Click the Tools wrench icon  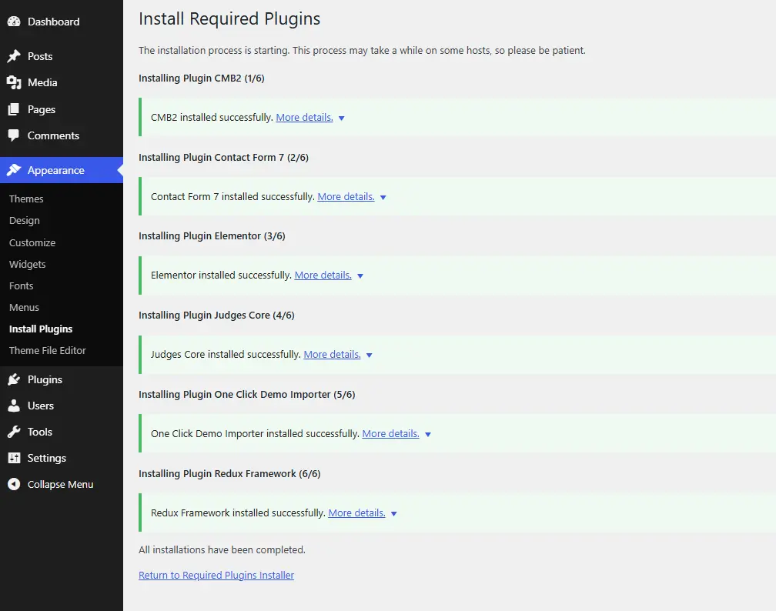[14, 432]
